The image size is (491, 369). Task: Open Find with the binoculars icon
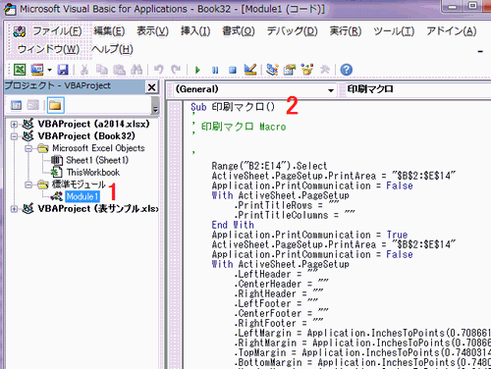click(x=136, y=70)
